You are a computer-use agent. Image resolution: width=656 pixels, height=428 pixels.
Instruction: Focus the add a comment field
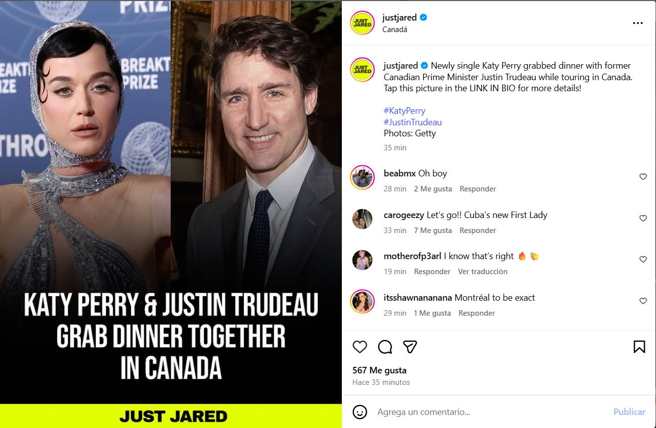pos(482,412)
